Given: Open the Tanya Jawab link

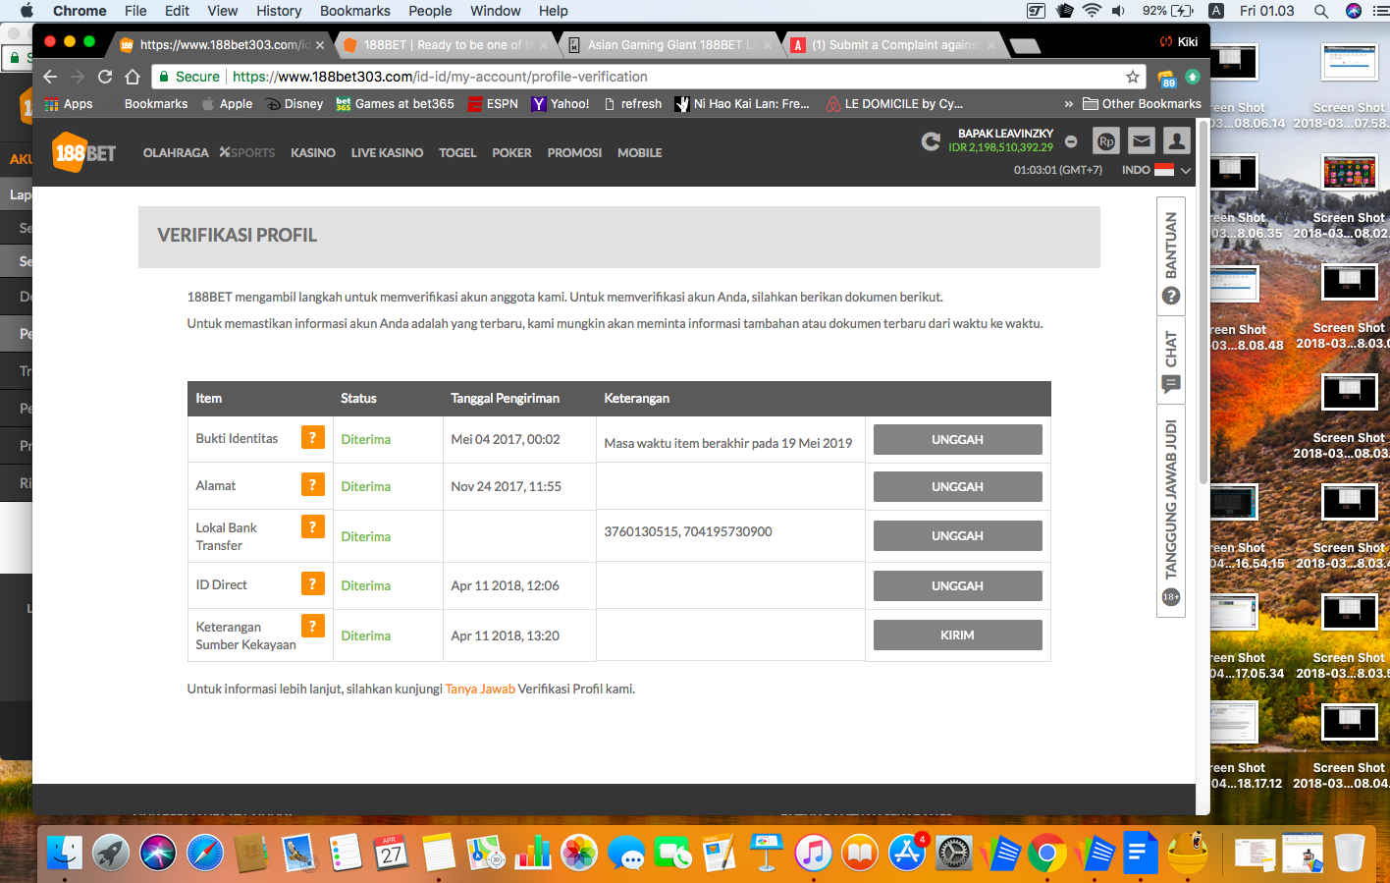Looking at the screenshot, I should coord(480,689).
